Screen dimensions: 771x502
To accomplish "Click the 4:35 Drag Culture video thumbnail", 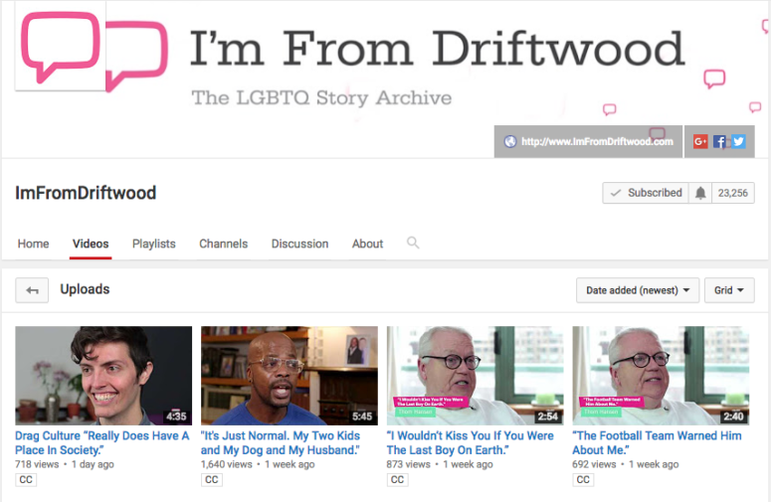I will [x=103, y=376].
